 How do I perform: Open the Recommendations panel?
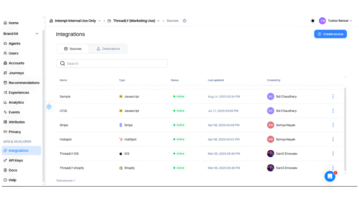[x=24, y=82]
